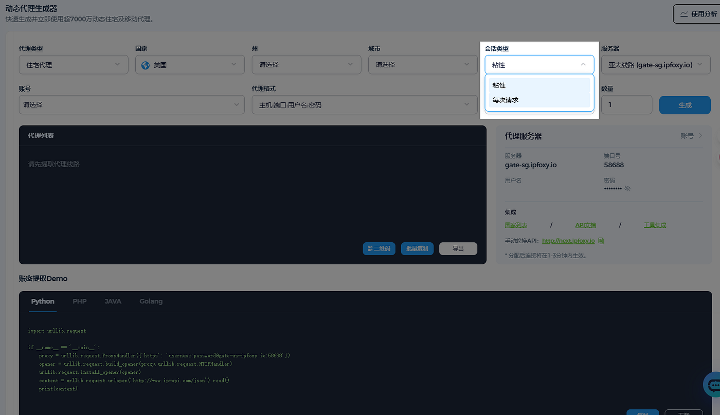Switch to the PHP code tab

tap(80, 301)
